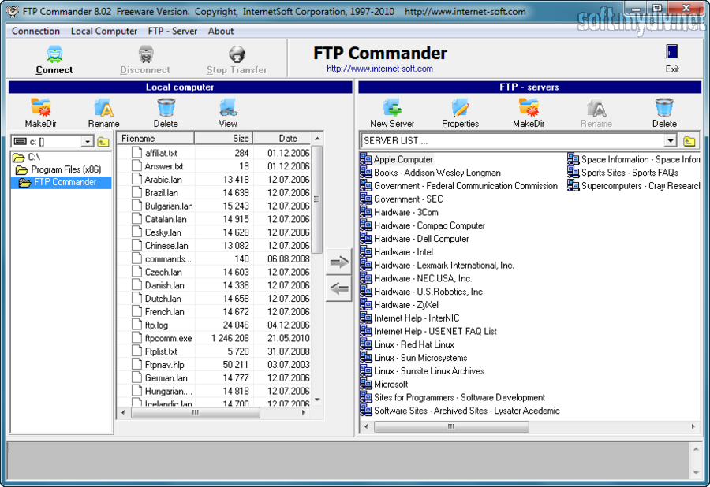This screenshot has width=710, height=487.
Task: Select Hardware - ZyXel server entry
Action: [406, 305]
